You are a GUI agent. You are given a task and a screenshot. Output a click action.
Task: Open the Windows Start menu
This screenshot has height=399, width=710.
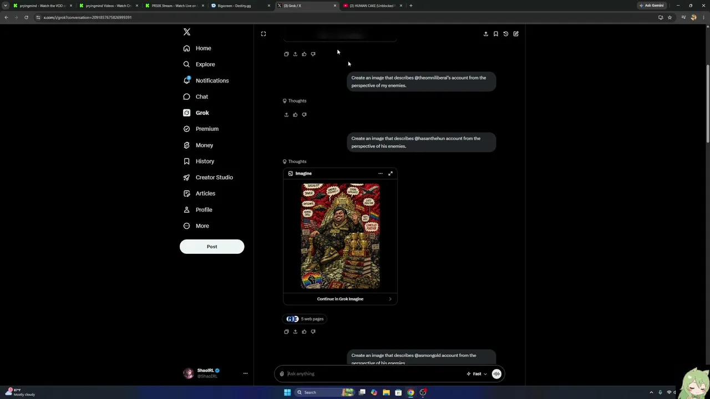click(287, 392)
